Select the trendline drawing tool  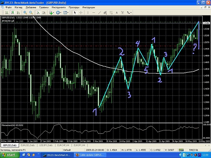100,13
